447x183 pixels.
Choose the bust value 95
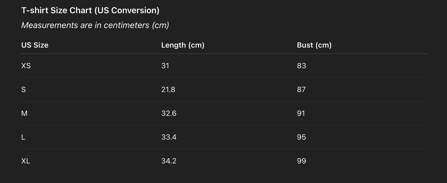(x=301, y=137)
